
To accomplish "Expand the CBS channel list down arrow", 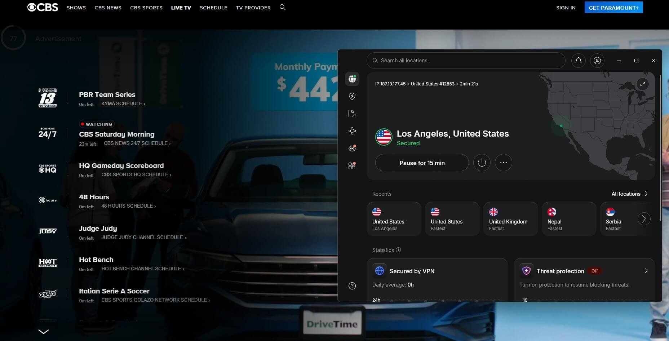I will [44, 332].
